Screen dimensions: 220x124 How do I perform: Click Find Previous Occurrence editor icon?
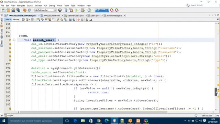42,20
